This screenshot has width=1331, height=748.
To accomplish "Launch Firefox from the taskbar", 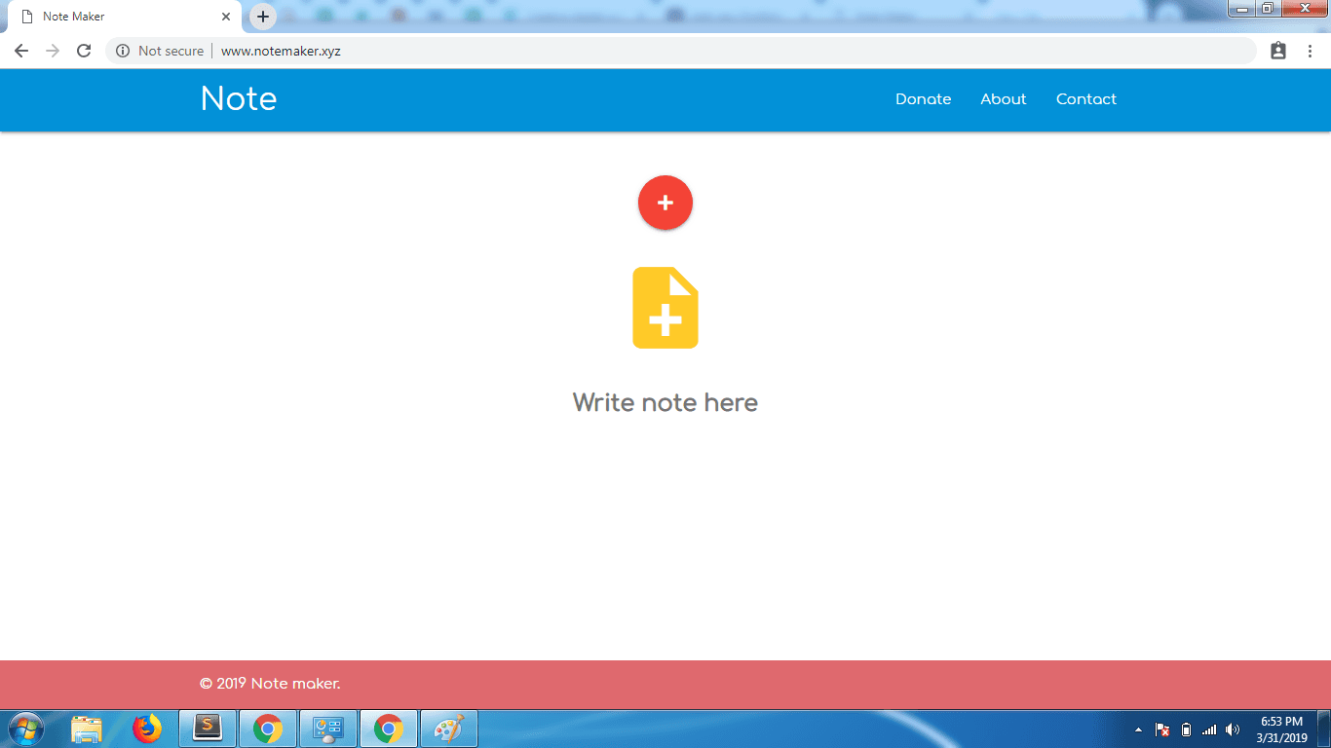I will [147, 729].
